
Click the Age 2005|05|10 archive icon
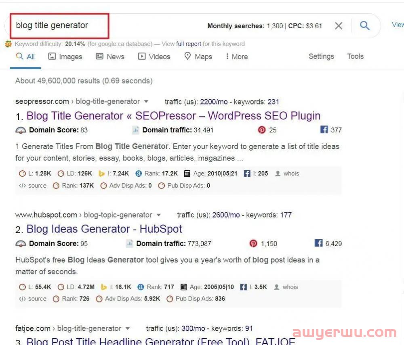pyautogui.click(x=183, y=287)
